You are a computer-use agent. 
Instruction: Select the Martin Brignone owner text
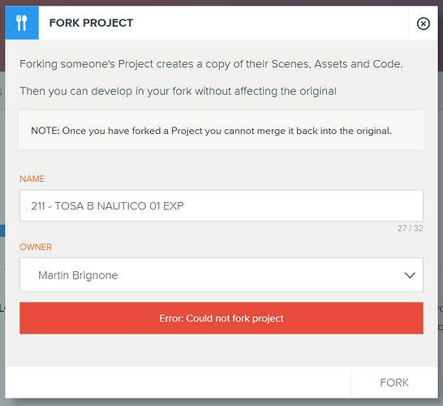tap(78, 275)
